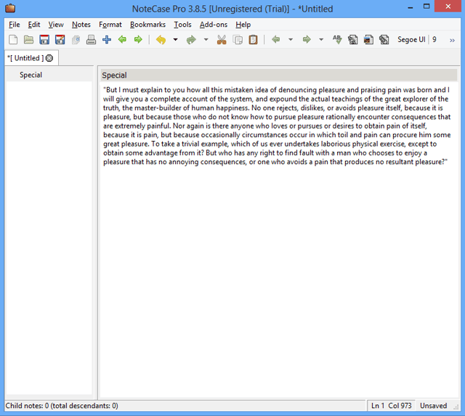This screenshot has height=416, width=465.
Task: Open the Notes menu
Action: tap(81, 25)
